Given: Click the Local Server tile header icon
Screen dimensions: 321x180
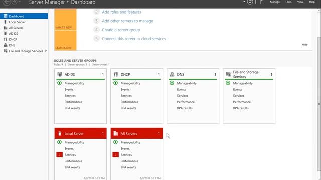Looking at the screenshot, I should [x=60, y=133].
